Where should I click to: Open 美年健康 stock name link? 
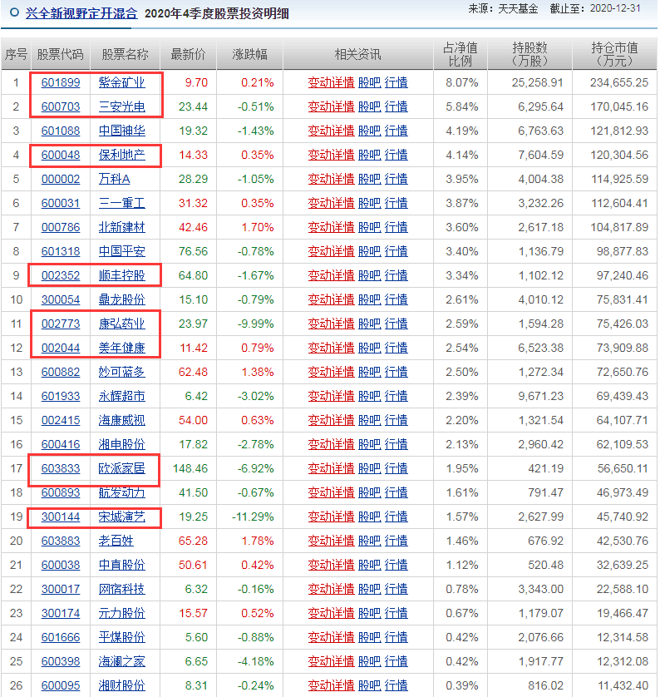(121, 348)
